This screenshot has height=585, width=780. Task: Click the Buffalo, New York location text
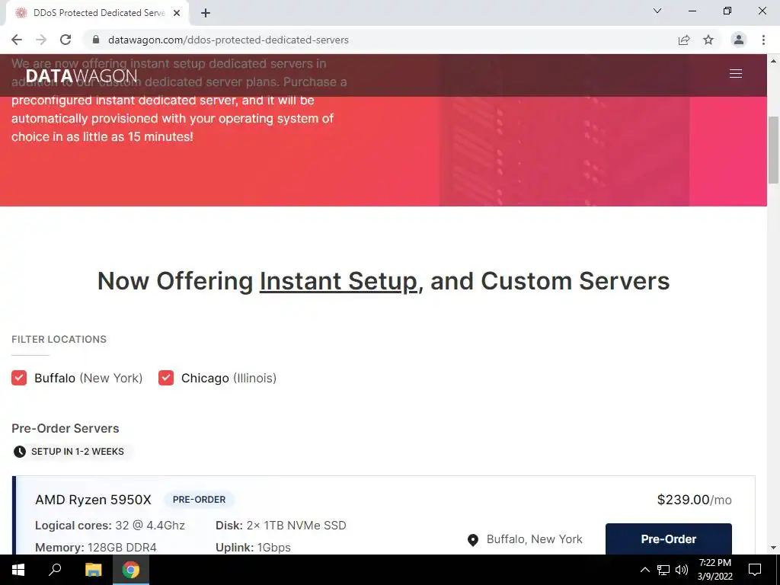coord(534,539)
